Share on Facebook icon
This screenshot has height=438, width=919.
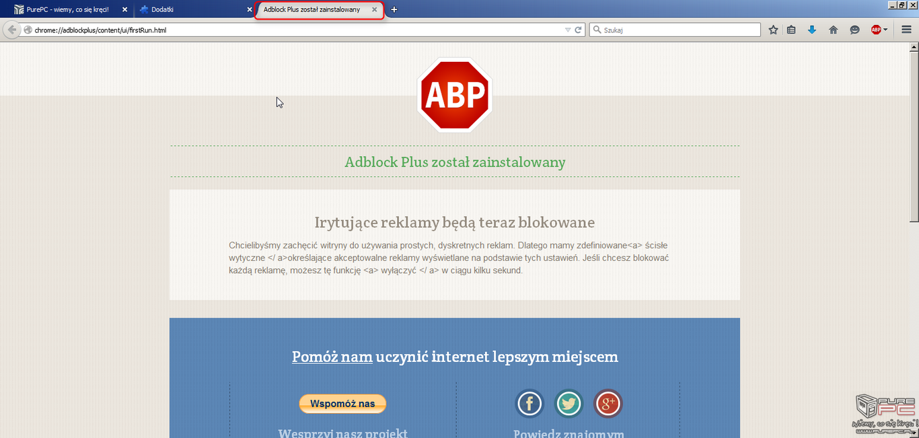(529, 404)
